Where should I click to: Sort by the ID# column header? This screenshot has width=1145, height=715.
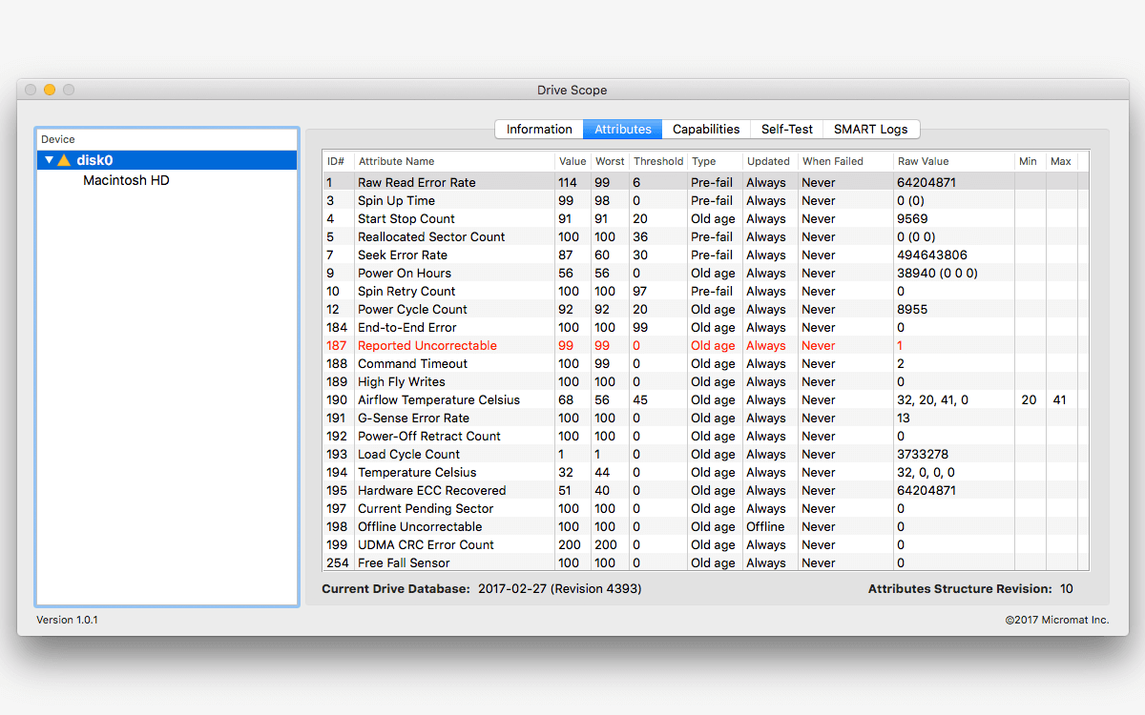338,161
